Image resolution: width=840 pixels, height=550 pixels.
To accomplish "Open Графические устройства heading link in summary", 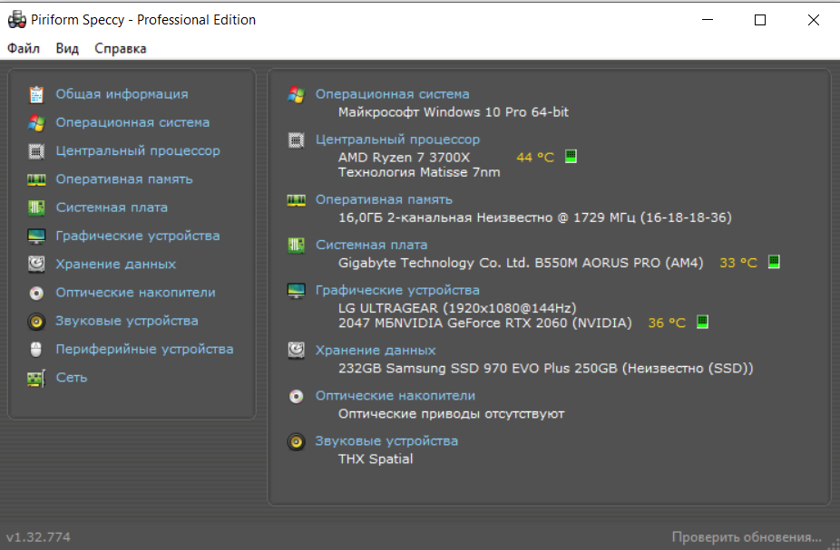I will pos(397,290).
